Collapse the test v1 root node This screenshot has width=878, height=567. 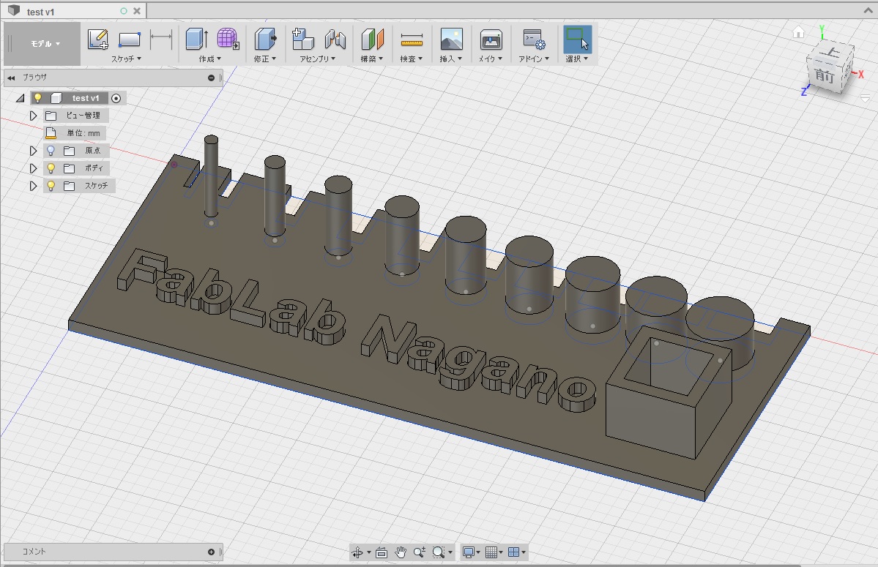point(21,99)
